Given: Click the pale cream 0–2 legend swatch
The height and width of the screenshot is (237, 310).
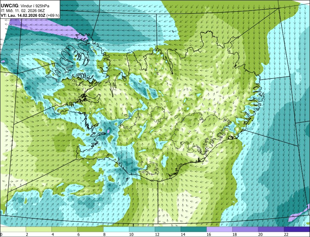Looking at the screenshot, I should tap(13, 229).
